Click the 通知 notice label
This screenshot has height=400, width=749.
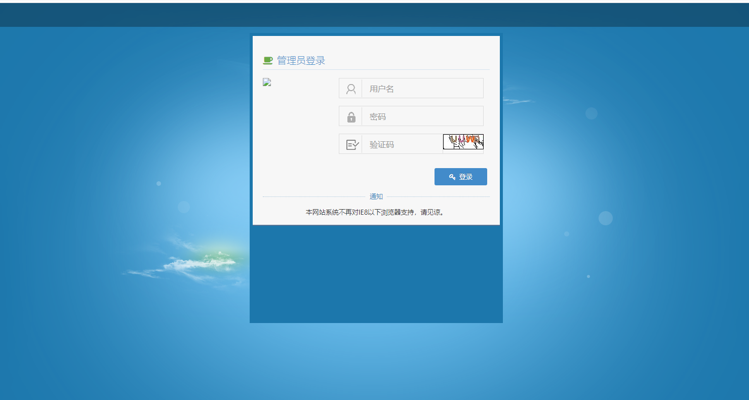pos(376,196)
